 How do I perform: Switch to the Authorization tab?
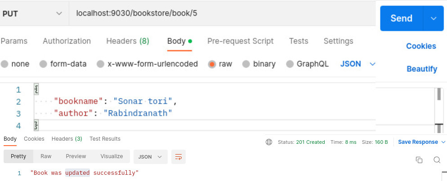tap(67, 41)
